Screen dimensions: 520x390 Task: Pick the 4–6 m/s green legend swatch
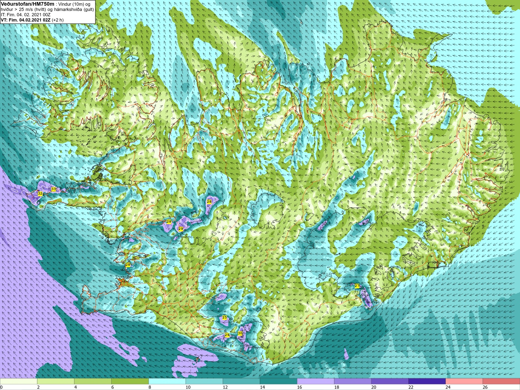coord(93,381)
